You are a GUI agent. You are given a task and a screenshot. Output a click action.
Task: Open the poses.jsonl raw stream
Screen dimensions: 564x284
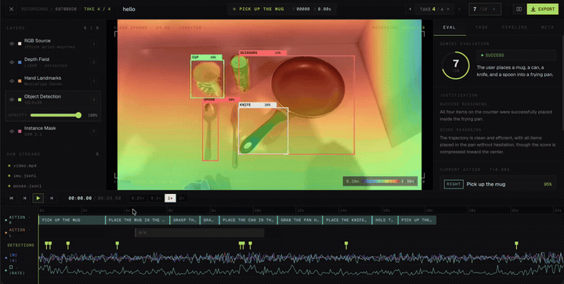[27, 186]
